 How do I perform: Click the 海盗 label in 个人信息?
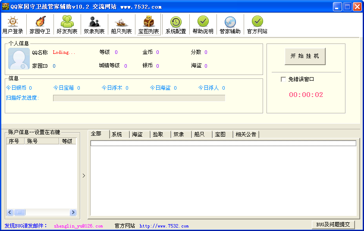coord(196,66)
